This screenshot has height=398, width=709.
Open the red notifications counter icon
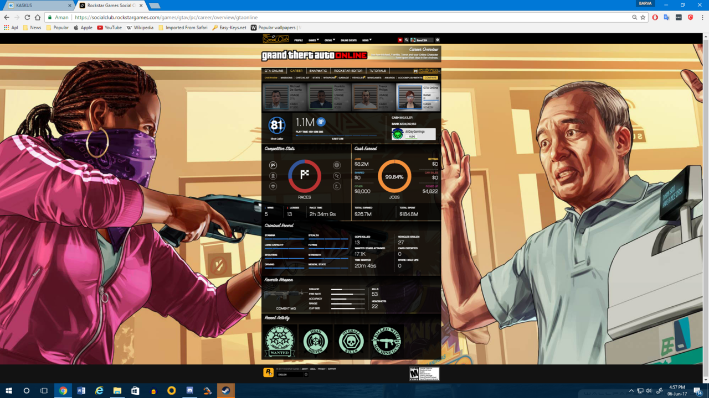click(x=400, y=40)
